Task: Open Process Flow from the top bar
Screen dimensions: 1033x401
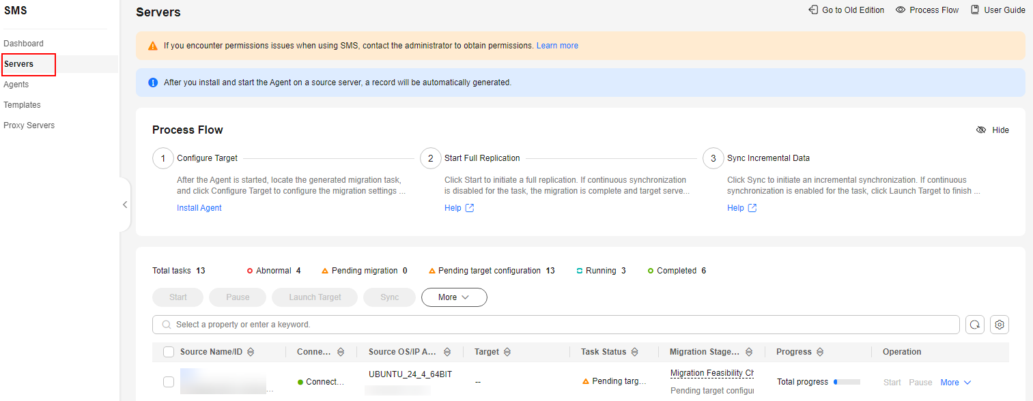Action: [x=927, y=10]
